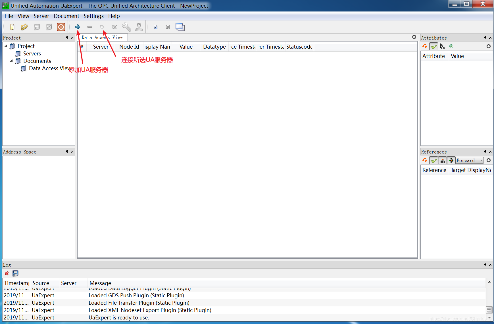Open the Server menu
This screenshot has height=324, width=494.
click(41, 16)
